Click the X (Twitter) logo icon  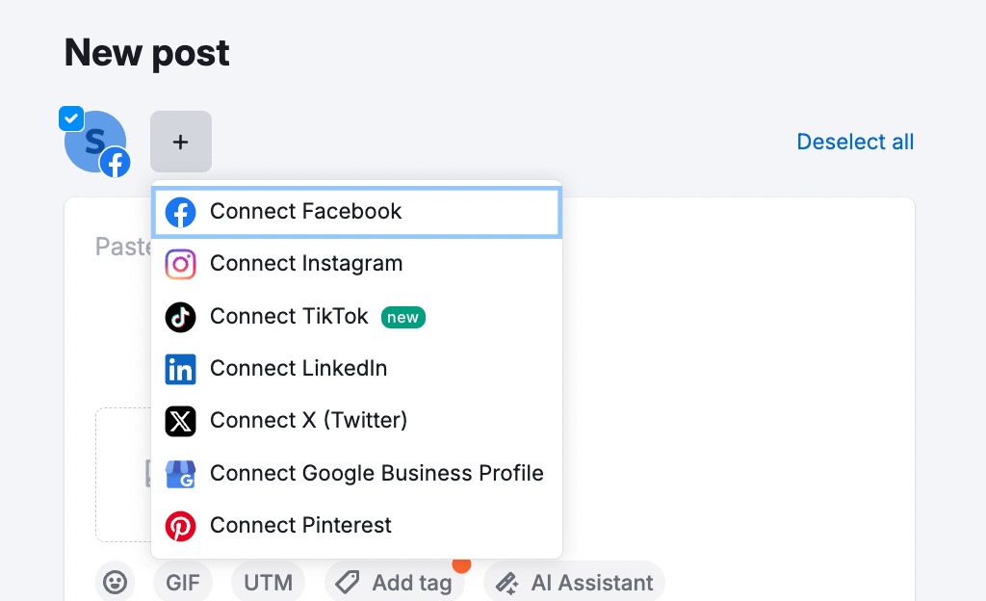[x=180, y=421]
